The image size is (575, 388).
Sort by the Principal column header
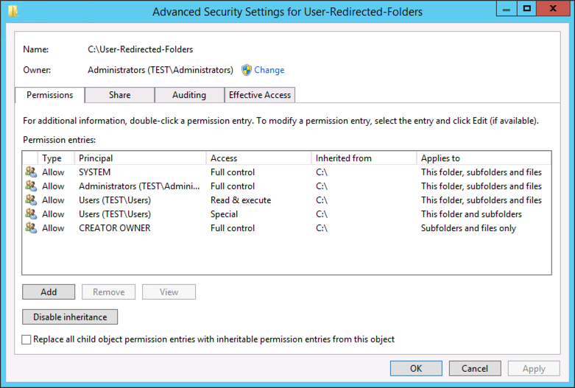141,158
